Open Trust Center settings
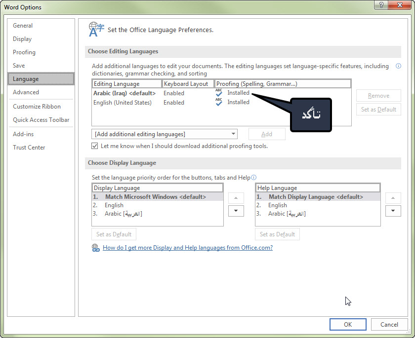This screenshot has width=415, height=338. click(41, 147)
